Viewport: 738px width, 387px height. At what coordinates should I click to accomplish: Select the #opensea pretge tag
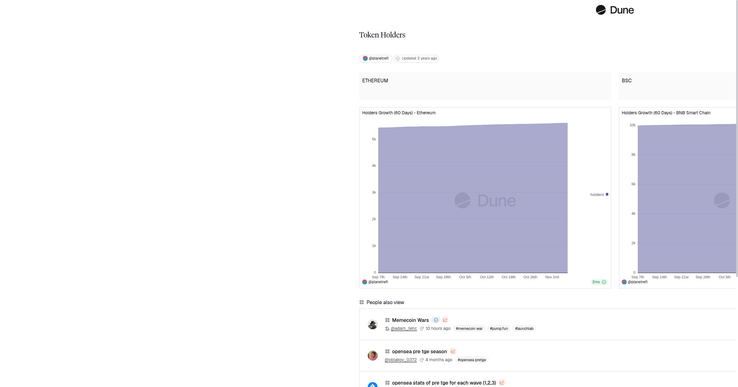(472, 360)
